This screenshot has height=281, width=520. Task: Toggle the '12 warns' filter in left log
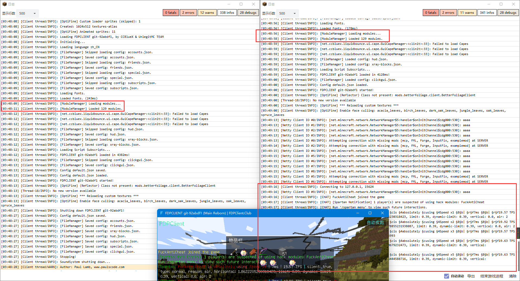[207, 12]
